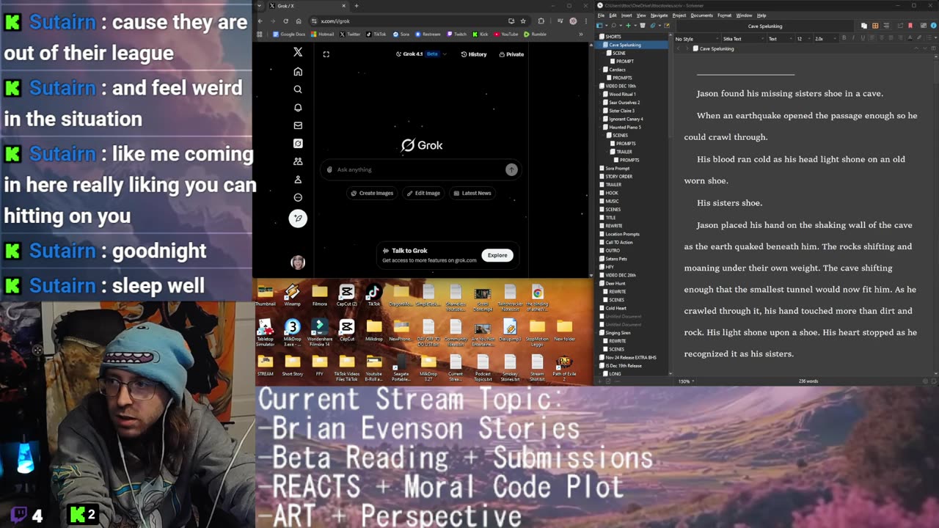This screenshot has width=939, height=528.
Task: Open the Kick bookmark
Action: tap(480, 34)
